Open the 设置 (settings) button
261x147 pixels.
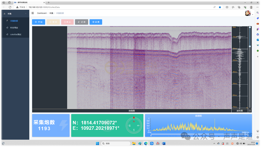point(96,22)
